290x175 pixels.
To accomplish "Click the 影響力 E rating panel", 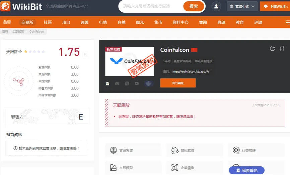I will point(47,116).
